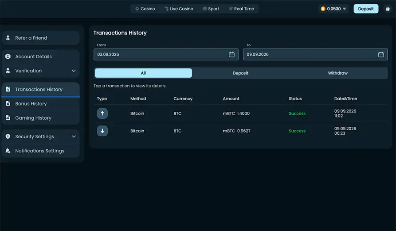Open the To date calendar icon
Image resolution: width=396 pixels, height=231 pixels.
381,54
